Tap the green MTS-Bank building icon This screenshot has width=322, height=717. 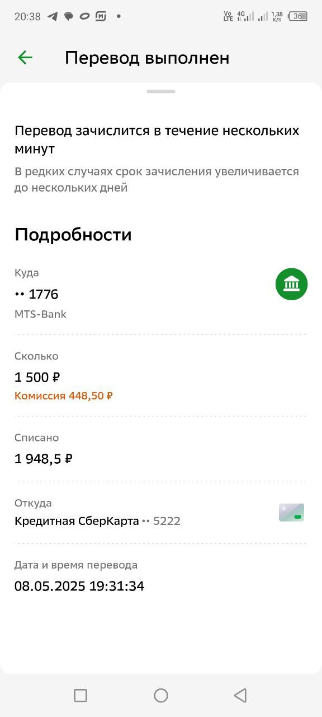coord(291,284)
